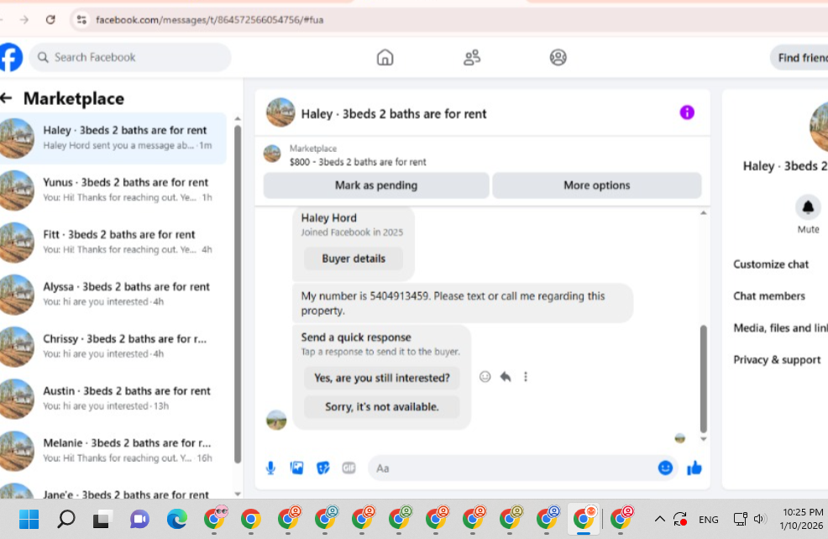828x539 pixels.
Task: Open Fitt conversation in list
Action: (113, 243)
